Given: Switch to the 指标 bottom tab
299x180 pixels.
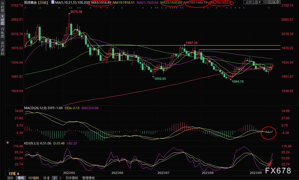Looking at the screenshot, I should pos(10,178).
